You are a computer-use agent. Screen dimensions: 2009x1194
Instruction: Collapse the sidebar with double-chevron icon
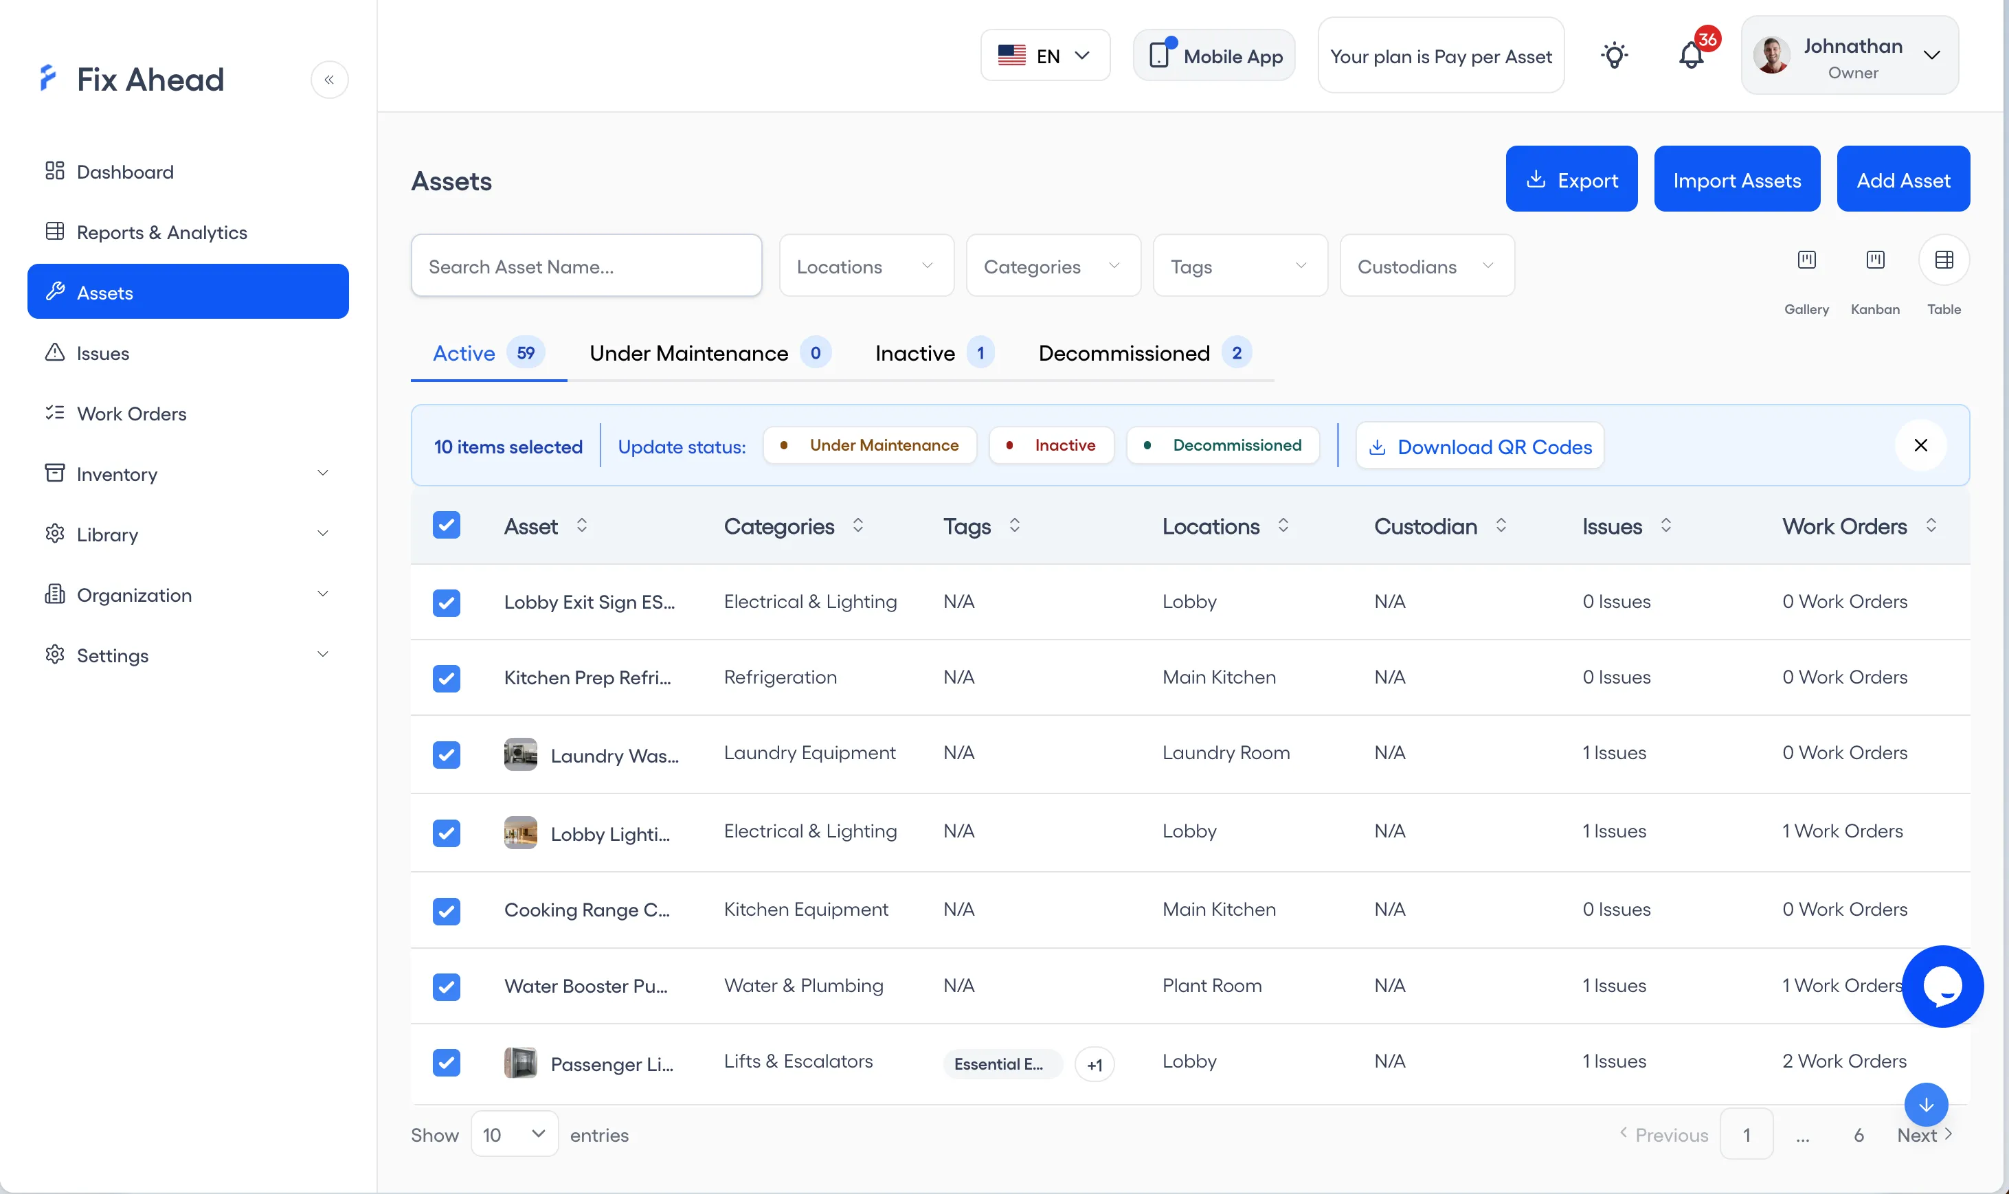point(329,80)
